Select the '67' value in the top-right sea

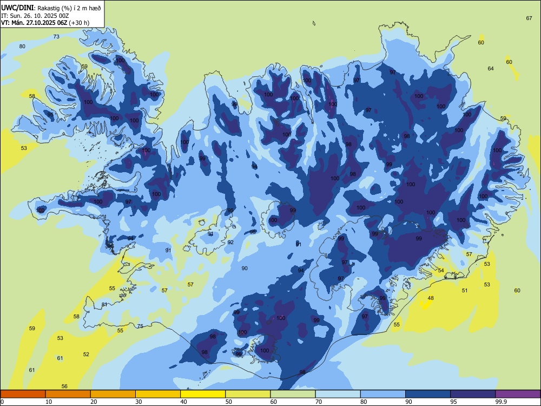tap(529, 18)
